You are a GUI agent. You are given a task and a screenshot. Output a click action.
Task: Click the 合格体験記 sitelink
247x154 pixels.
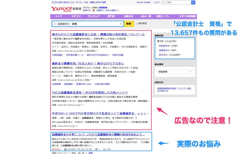pos(57,55)
